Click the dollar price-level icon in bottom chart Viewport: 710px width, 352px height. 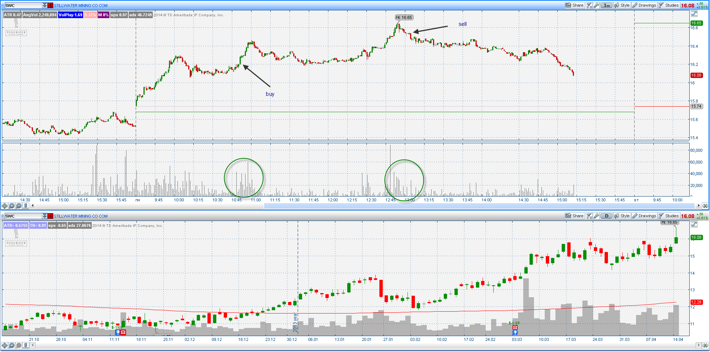point(26,345)
